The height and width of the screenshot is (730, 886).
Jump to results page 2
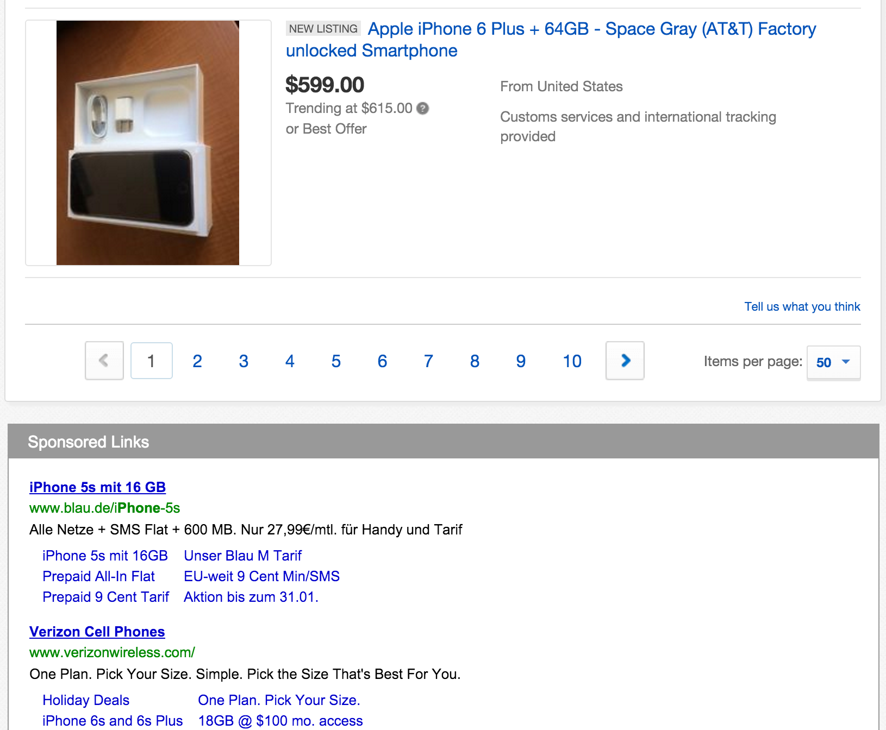pyautogui.click(x=197, y=361)
